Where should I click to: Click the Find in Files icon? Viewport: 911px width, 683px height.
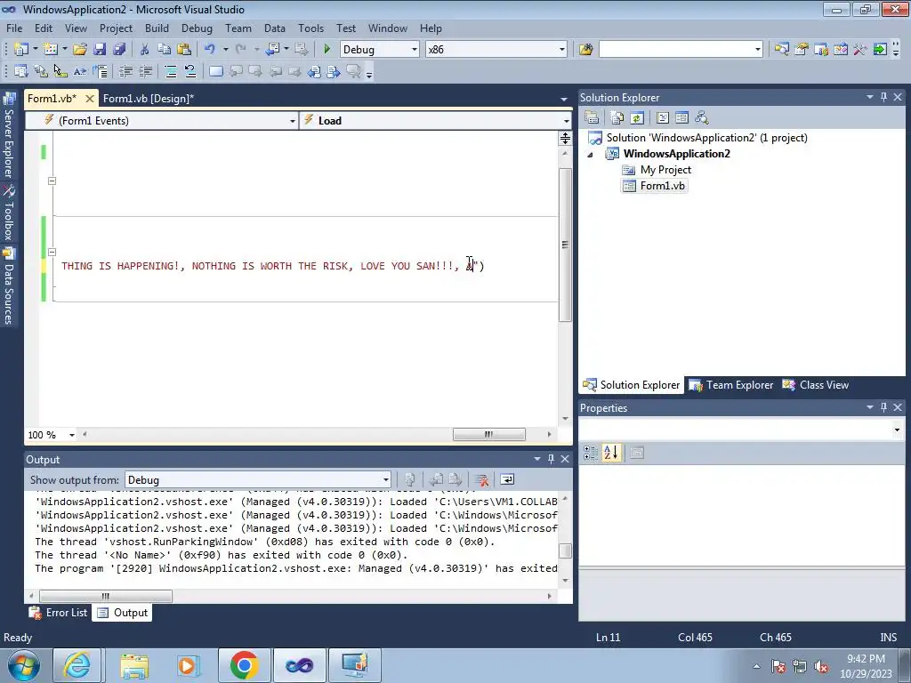(585, 50)
